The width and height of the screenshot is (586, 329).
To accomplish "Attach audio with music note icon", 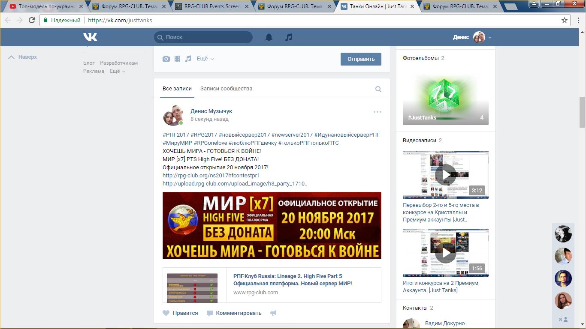I will point(188,59).
